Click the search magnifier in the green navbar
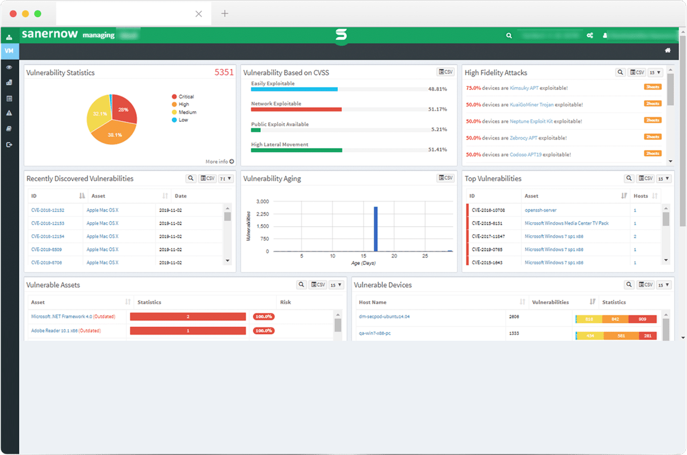 [509, 35]
